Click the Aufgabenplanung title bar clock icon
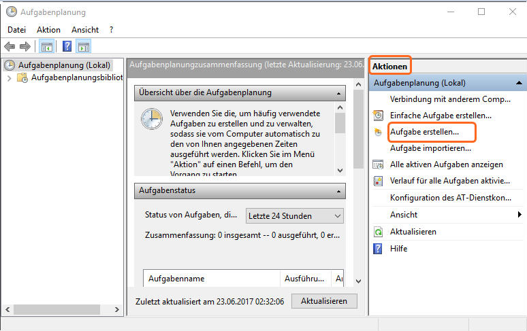 tap(12, 12)
